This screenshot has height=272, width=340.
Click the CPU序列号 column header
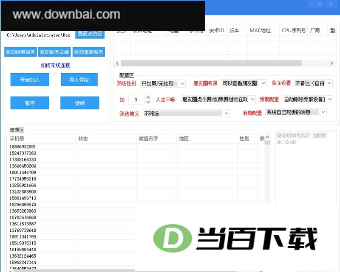[x=294, y=31]
